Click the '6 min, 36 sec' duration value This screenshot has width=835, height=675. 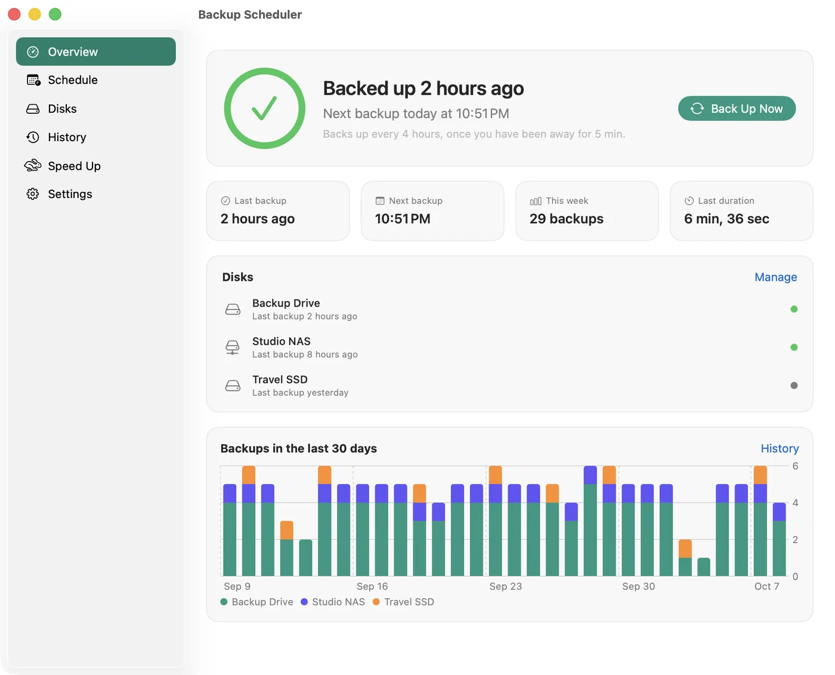[x=726, y=219]
